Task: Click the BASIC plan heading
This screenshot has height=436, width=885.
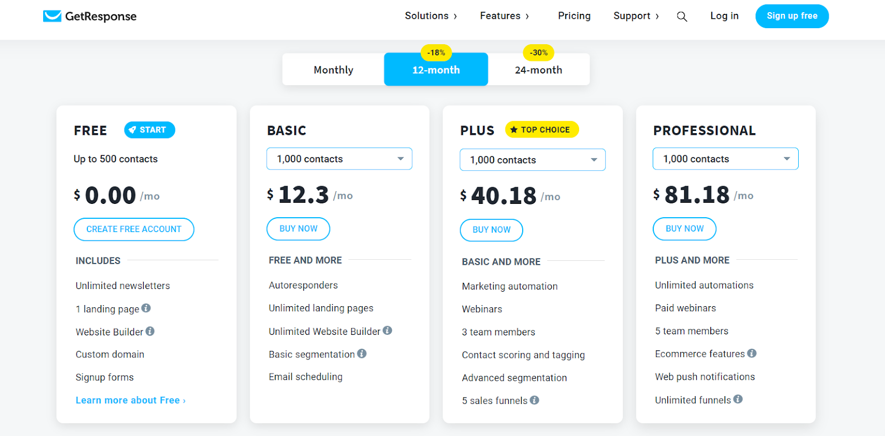Action: pyautogui.click(x=287, y=130)
